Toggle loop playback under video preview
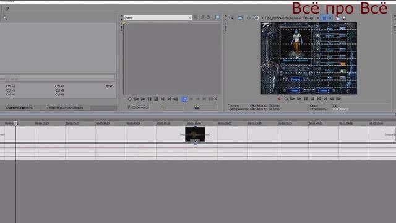 [286, 99]
